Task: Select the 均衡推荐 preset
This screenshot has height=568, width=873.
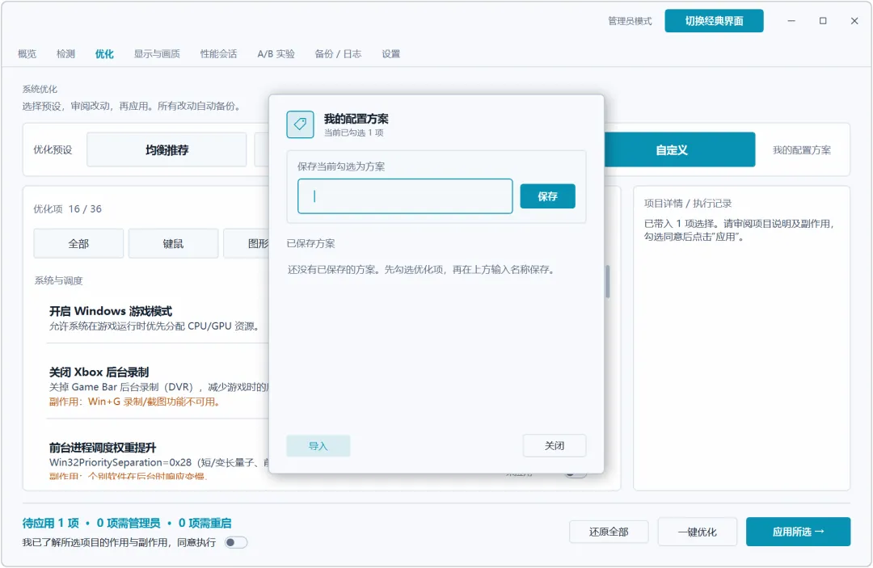Action: (x=167, y=149)
